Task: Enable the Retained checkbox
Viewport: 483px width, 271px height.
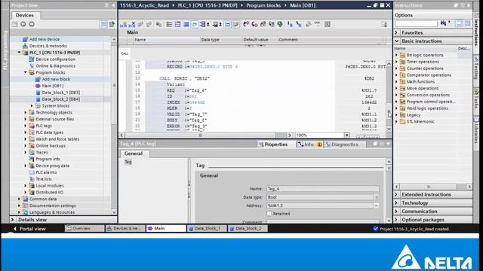Action: click(x=269, y=214)
